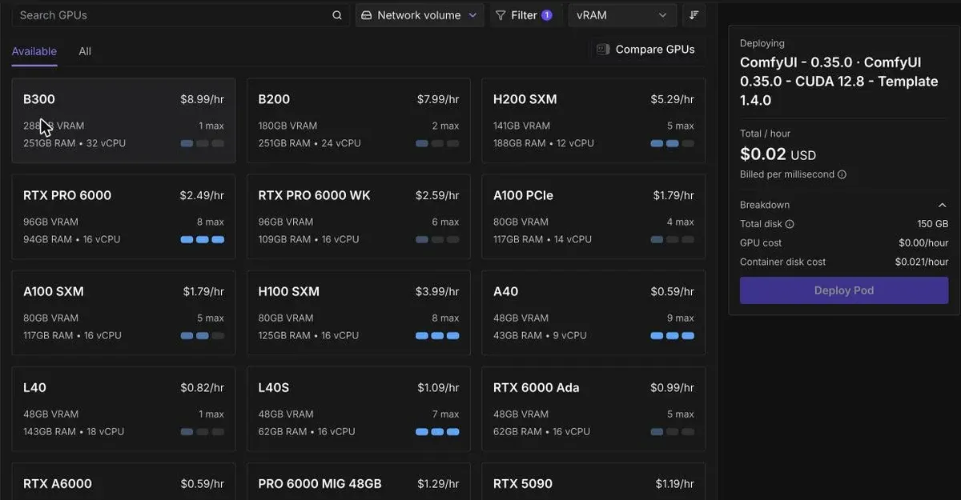
Task: Click the search magnifier icon
Action: tap(337, 15)
